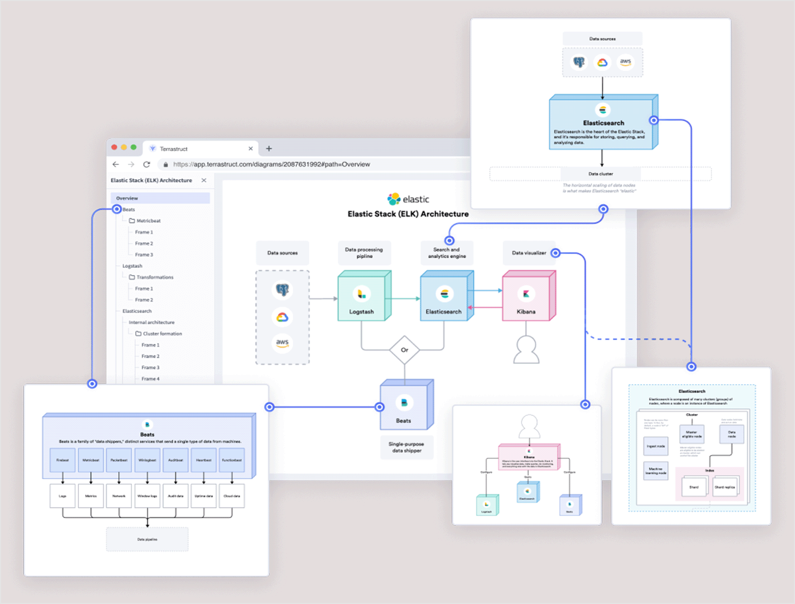Screen dimensions: 795x604
Task: Click the Google Cloud icon in main diagram
Action: click(282, 317)
